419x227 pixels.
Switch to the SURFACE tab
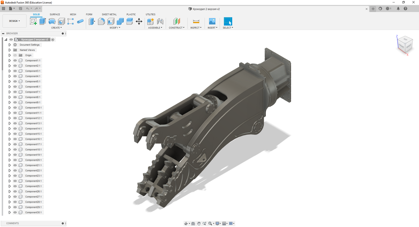point(55,14)
